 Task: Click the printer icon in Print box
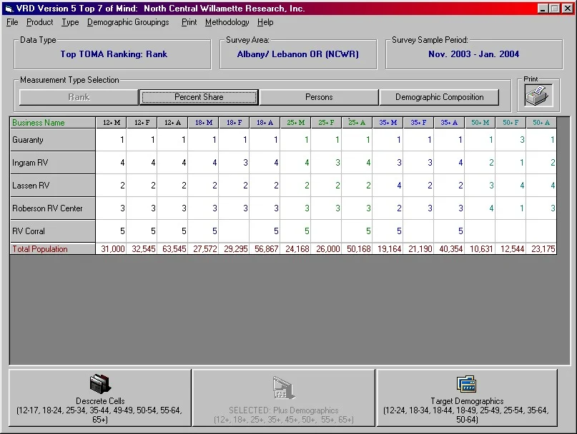pyautogui.click(x=538, y=96)
